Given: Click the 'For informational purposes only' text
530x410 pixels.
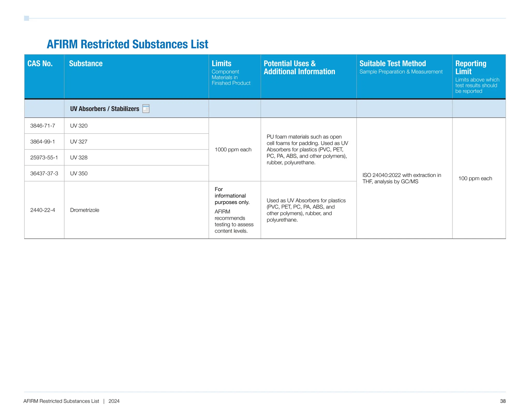Looking at the screenshot, I should pos(232,196).
